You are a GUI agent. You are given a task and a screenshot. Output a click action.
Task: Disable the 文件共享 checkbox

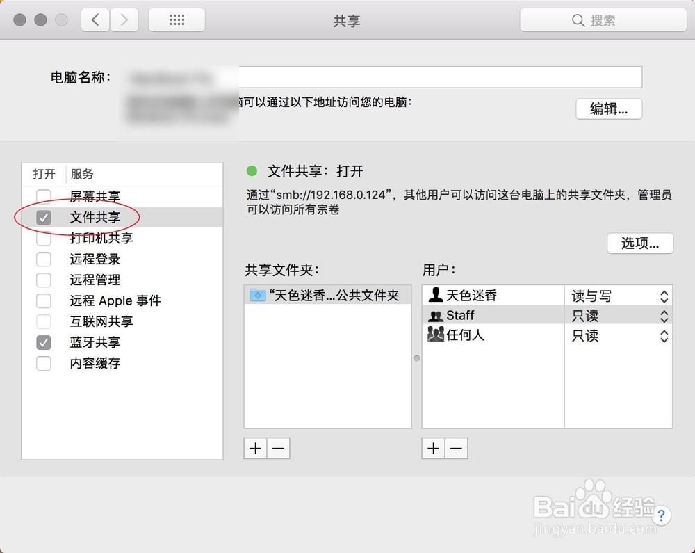43,217
